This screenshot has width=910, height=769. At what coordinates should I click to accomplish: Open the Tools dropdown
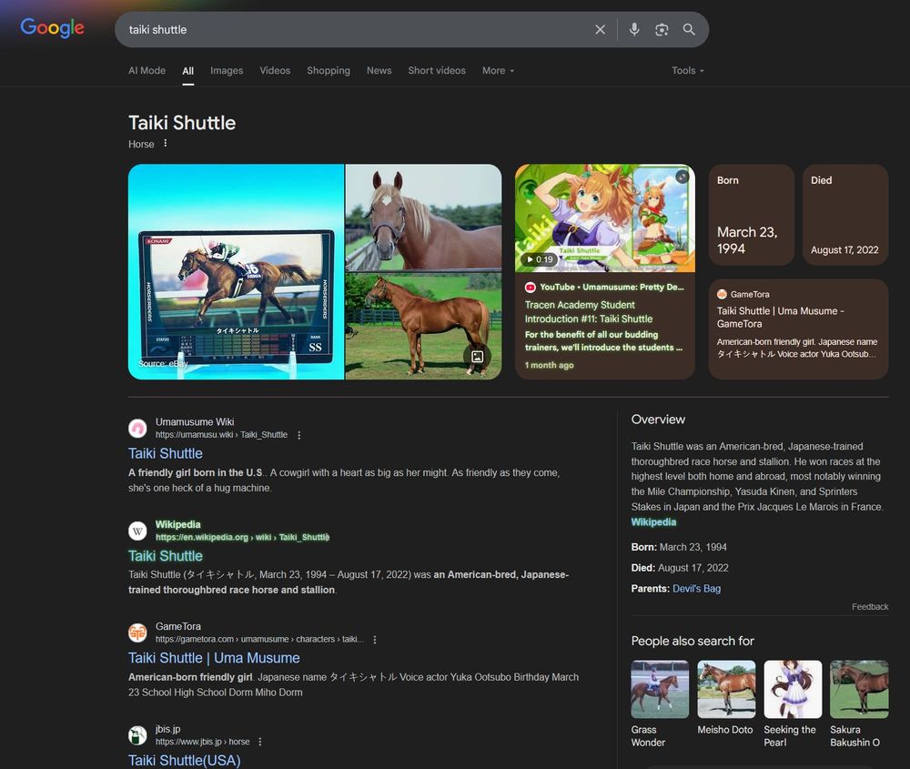[688, 71]
